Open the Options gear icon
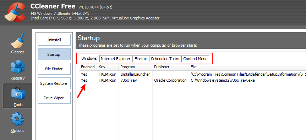 (x=17, y=119)
